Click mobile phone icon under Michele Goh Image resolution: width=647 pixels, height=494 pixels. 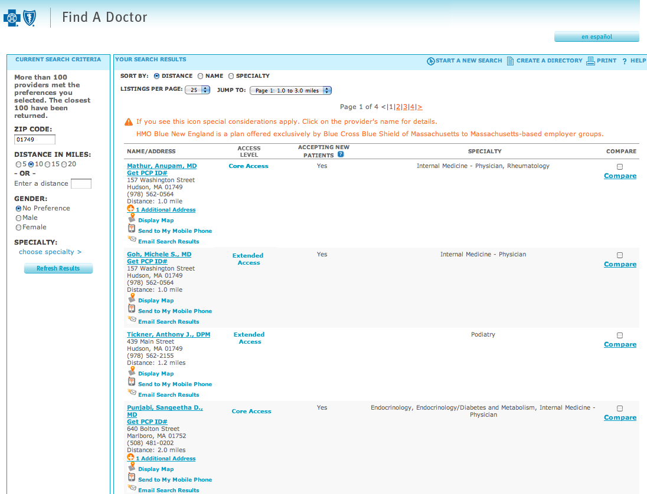click(x=132, y=309)
